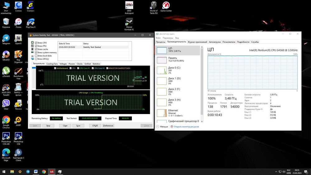Select Диск 0 (C:) in performance sidebar
Viewport: 311px width, 175px height.
tap(178, 70)
